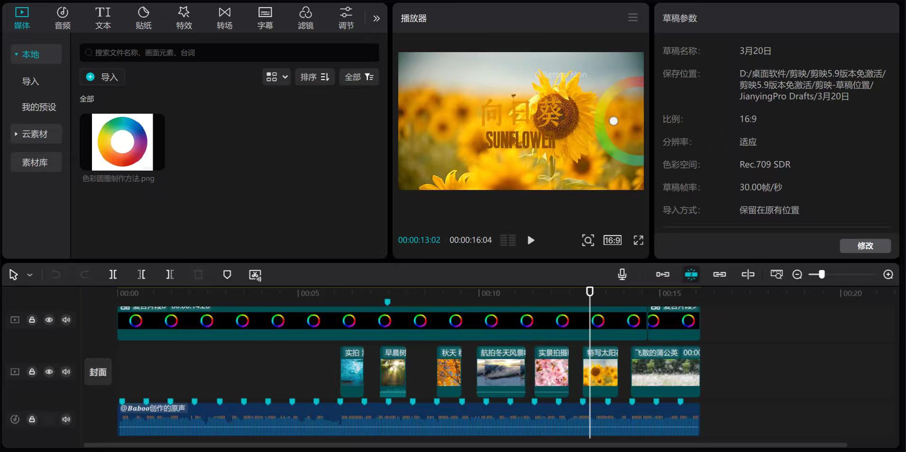Open the grid view layout dropdown
The image size is (906, 452).
tap(276, 77)
